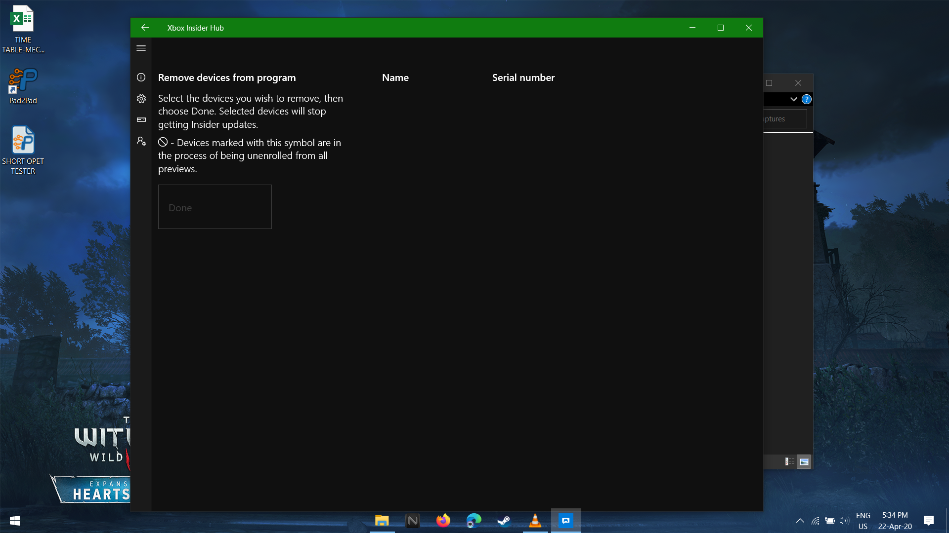This screenshot has height=533, width=949.
Task: Go back with the Xbox Insider Hub arrow
Action: coord(145,28)
